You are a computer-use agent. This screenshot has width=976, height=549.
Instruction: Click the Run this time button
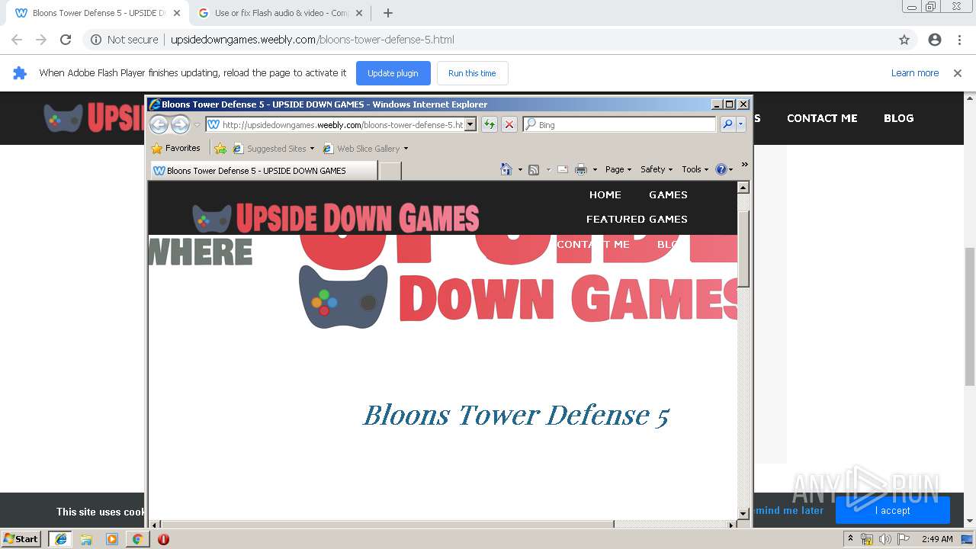pyautogui.click(x=472, y=73)
